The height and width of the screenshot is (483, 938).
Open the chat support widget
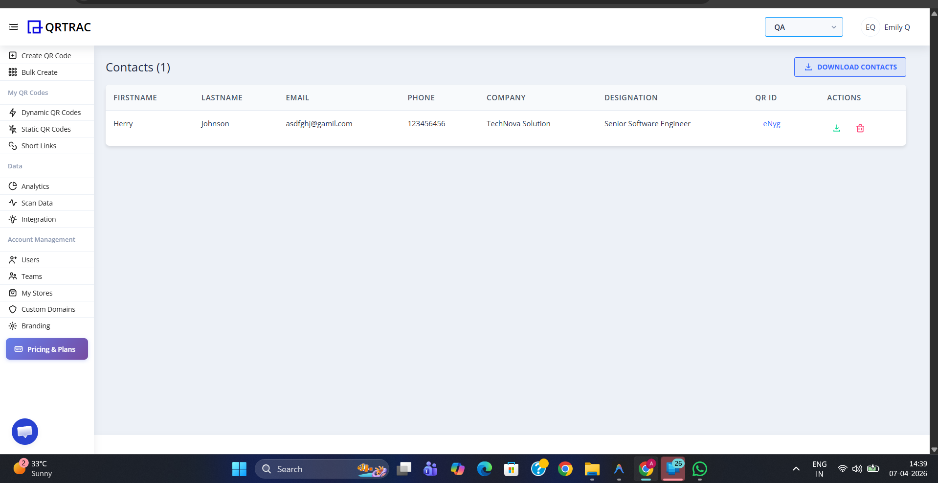24,431
